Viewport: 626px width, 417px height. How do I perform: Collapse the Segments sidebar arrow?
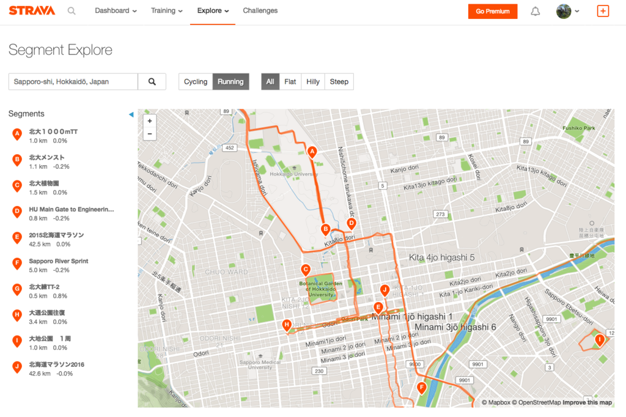click(131, 114)
